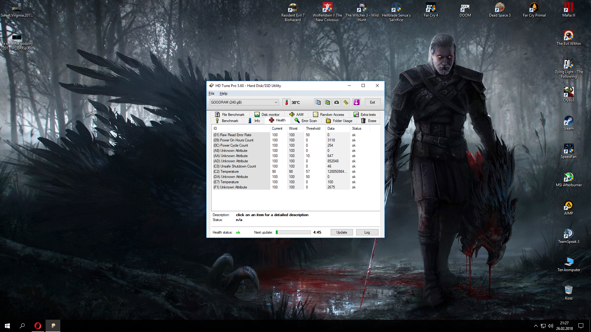Click the Exit button

click(372, 102)
